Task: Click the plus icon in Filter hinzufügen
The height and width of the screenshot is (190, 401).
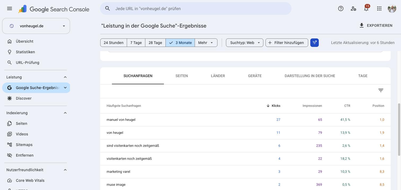Action: click(x=270, y=43)
